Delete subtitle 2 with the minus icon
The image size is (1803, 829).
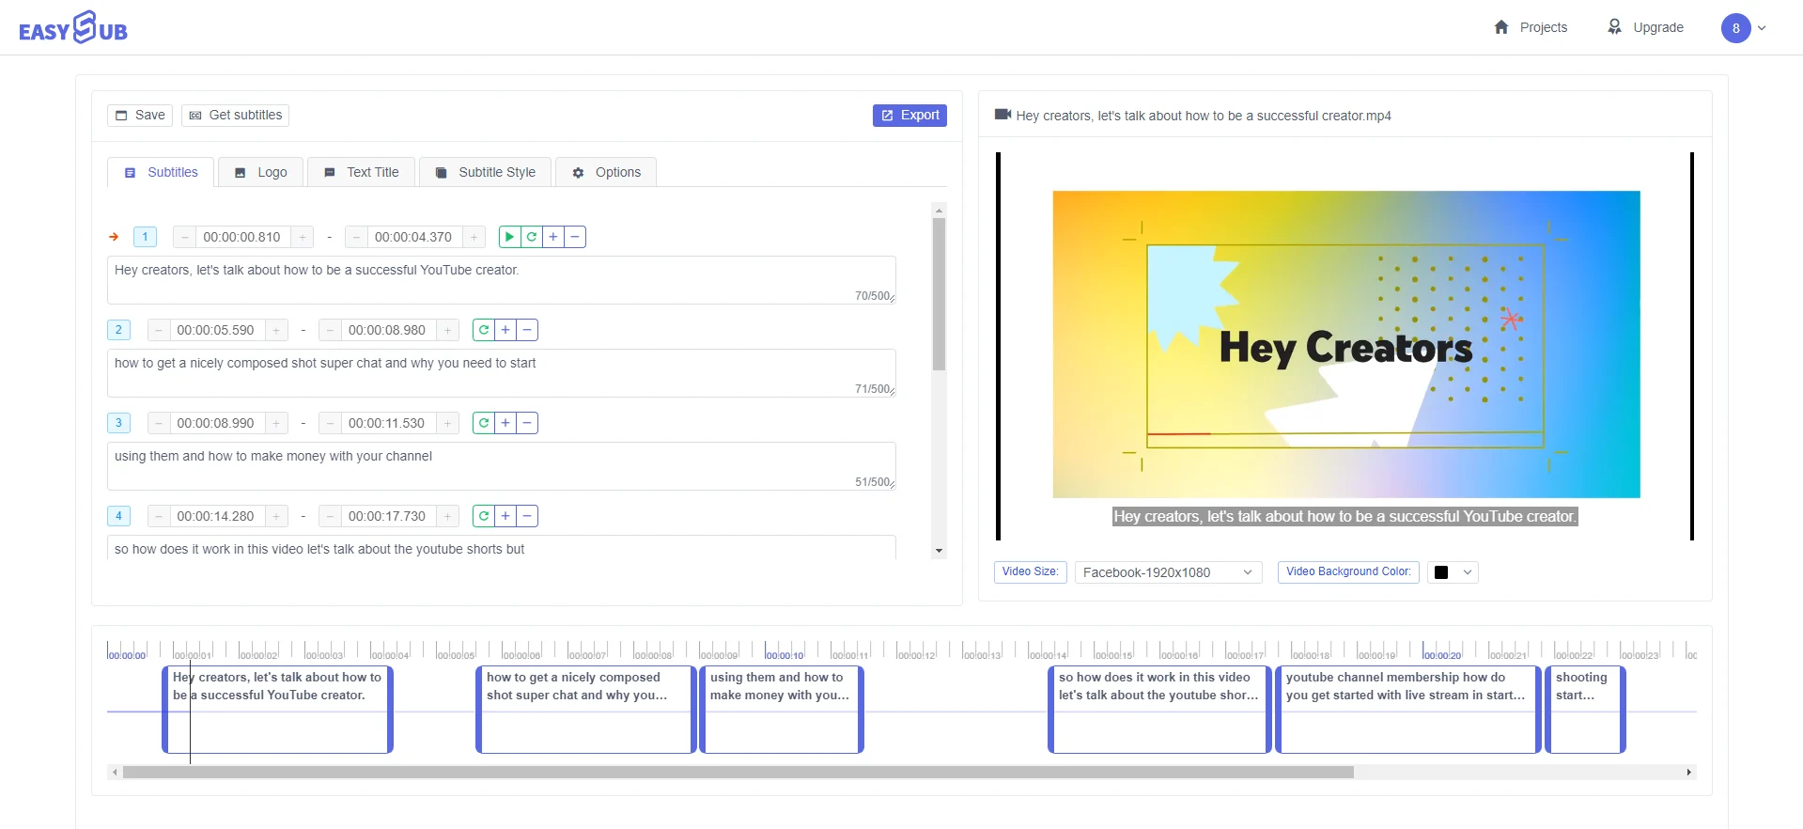point(527,330)
